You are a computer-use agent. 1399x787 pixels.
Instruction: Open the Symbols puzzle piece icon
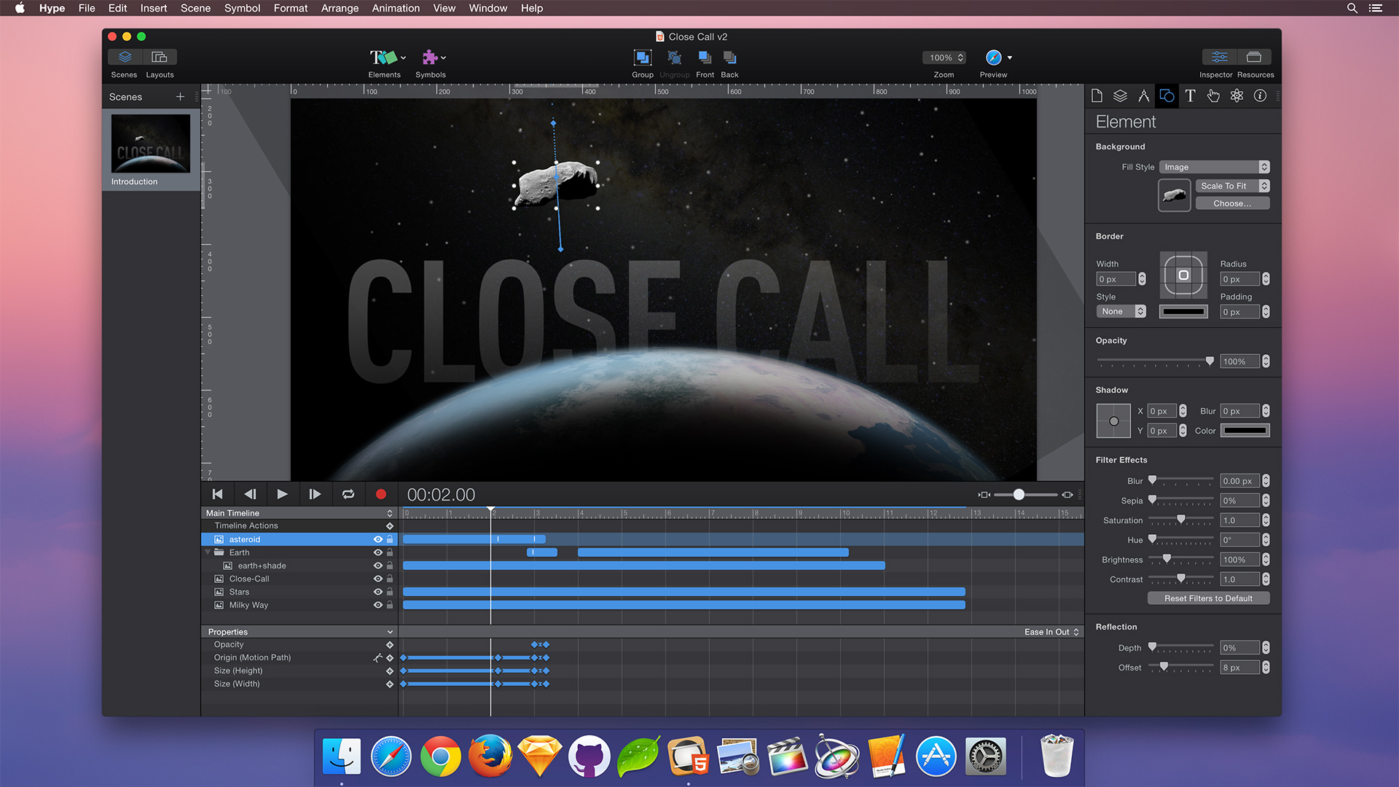tap(430, 58)
